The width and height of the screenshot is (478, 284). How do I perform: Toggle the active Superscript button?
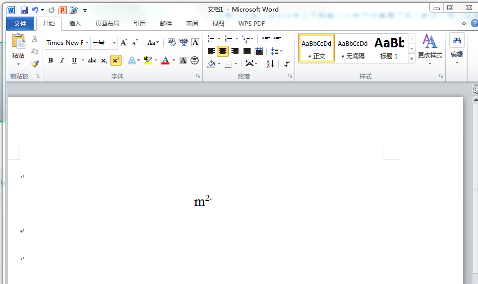[116, 60]
